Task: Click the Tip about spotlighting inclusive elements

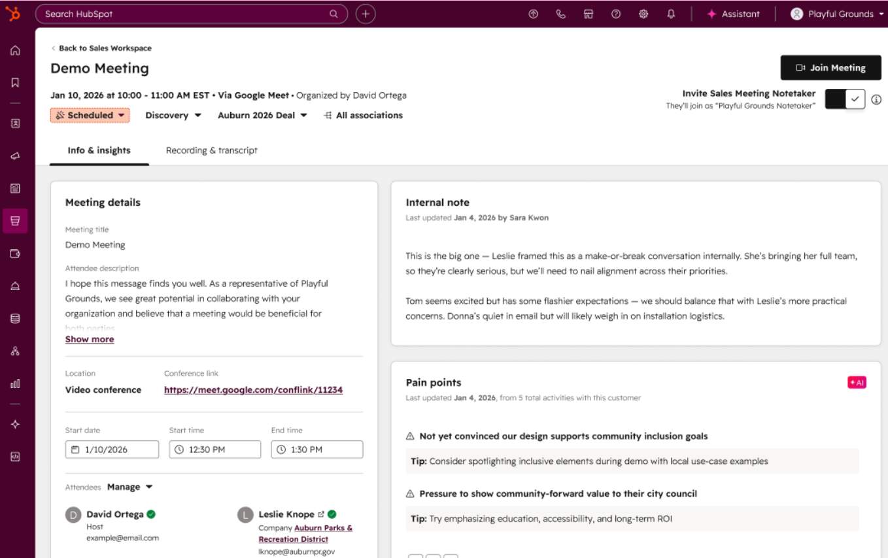Action: (632, 461)
